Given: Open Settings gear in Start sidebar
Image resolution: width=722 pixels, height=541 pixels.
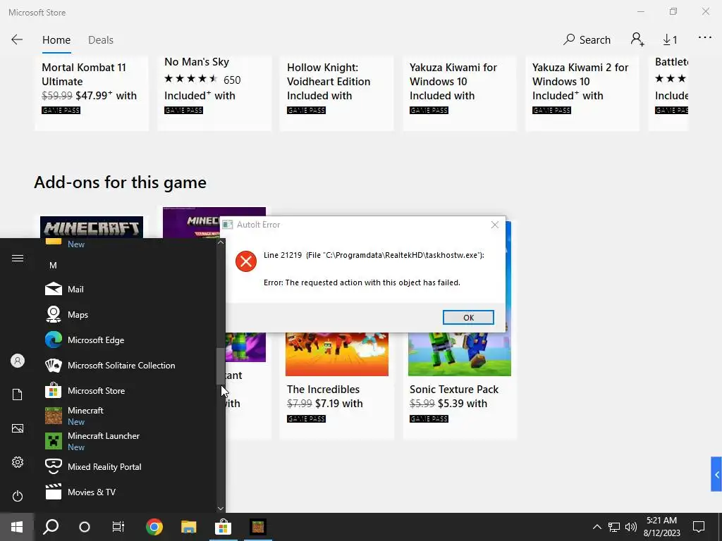Looking at the screenshot, I should 18,462.
